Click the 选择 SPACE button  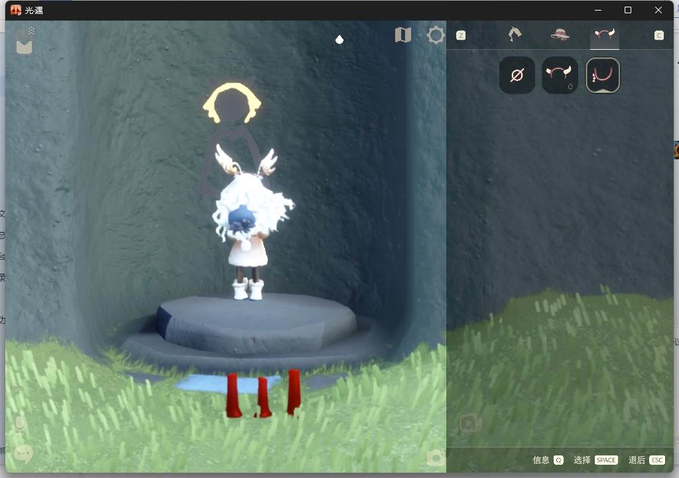click(595, 460)
